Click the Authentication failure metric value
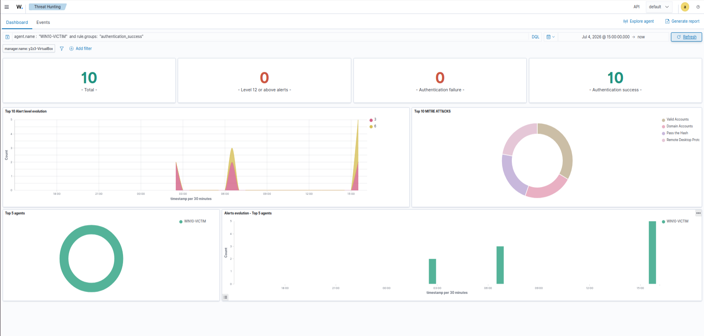The image size is (704, 336). tap(440, 78)
